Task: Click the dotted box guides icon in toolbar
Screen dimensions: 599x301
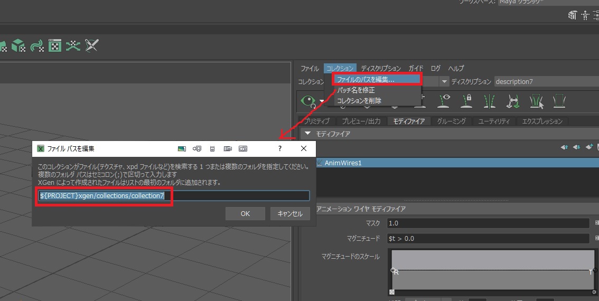Action: tap(559, 101)
